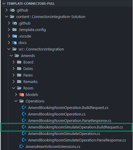
Task: Collapse the Amends folder chevron
Action: click(x=11, y=56)
